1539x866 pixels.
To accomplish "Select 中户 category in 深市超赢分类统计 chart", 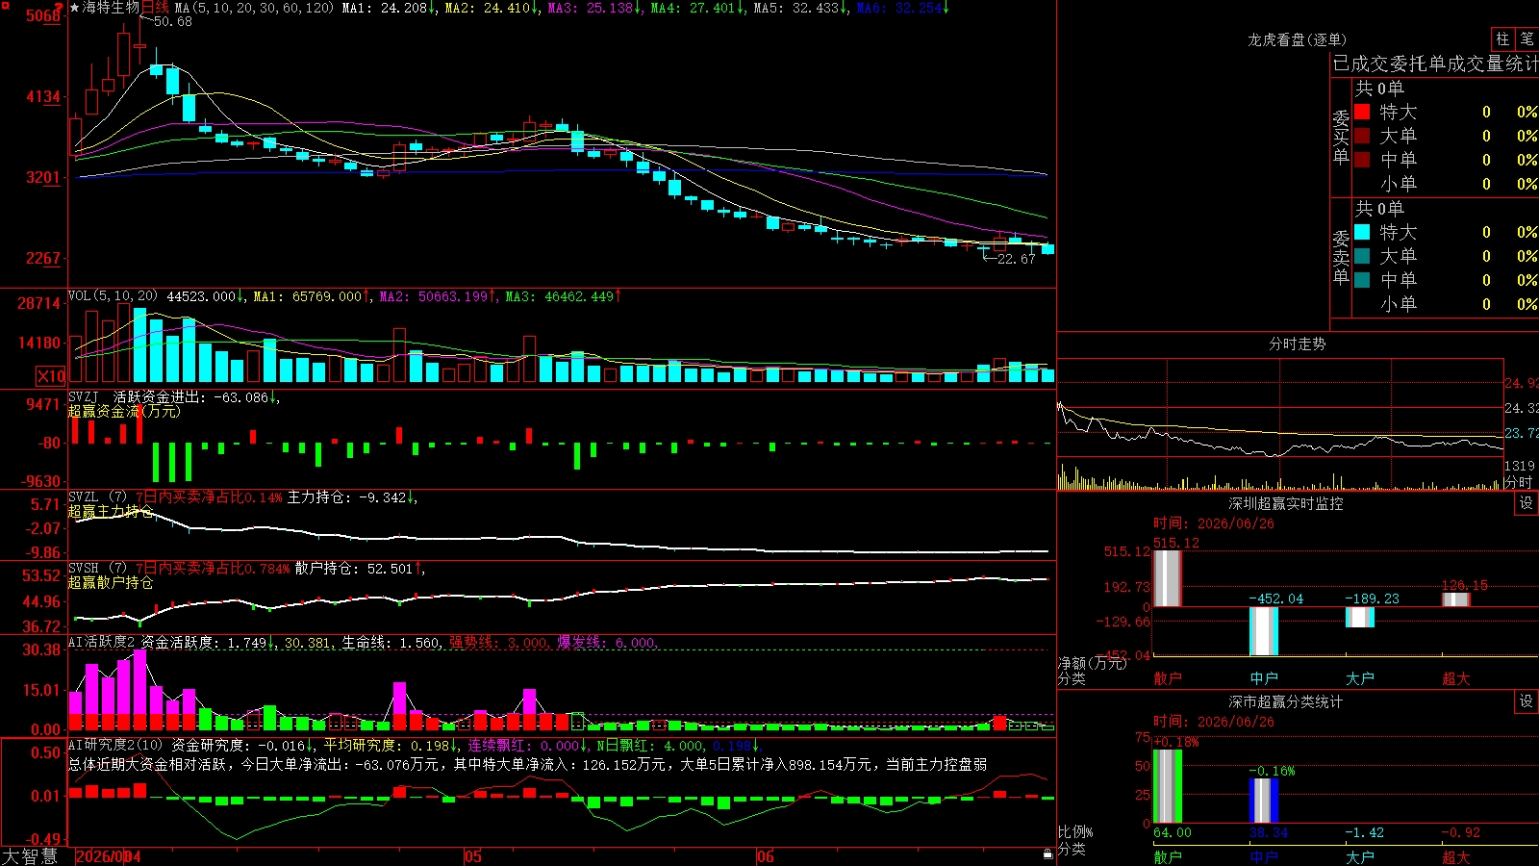I will (x=1264, y=857).
